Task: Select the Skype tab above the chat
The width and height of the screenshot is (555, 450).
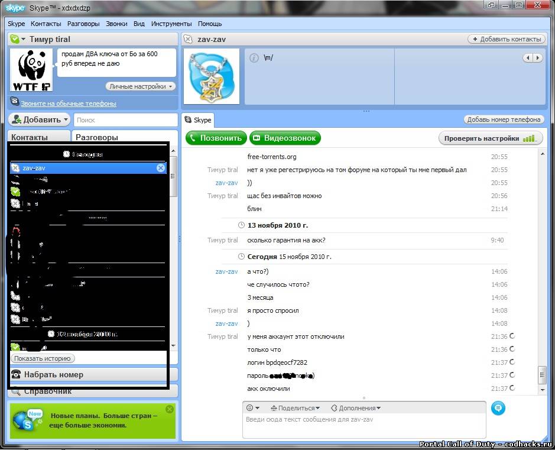Action: tap(198, 120)
